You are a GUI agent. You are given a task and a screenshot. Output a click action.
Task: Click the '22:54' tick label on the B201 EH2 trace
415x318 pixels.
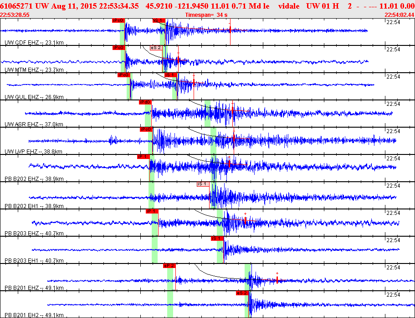[393, 295]
